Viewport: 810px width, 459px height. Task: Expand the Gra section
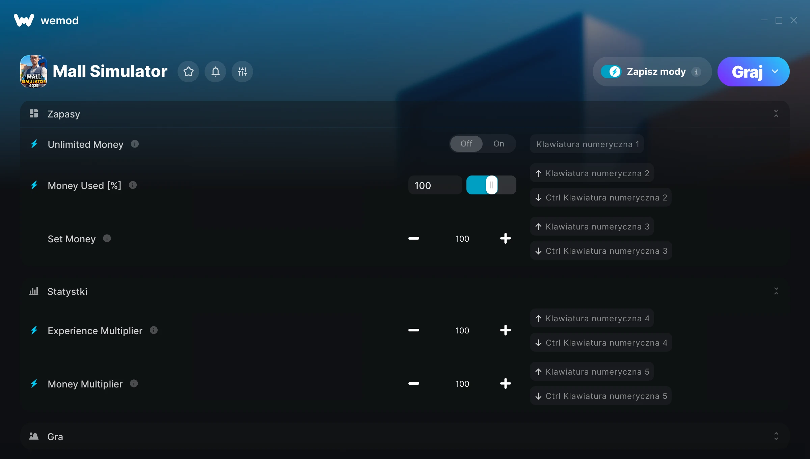(x=776, y=436)
